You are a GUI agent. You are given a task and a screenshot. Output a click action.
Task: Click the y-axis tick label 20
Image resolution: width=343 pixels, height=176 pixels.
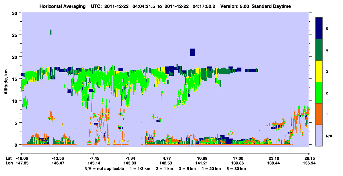point(15,57)
